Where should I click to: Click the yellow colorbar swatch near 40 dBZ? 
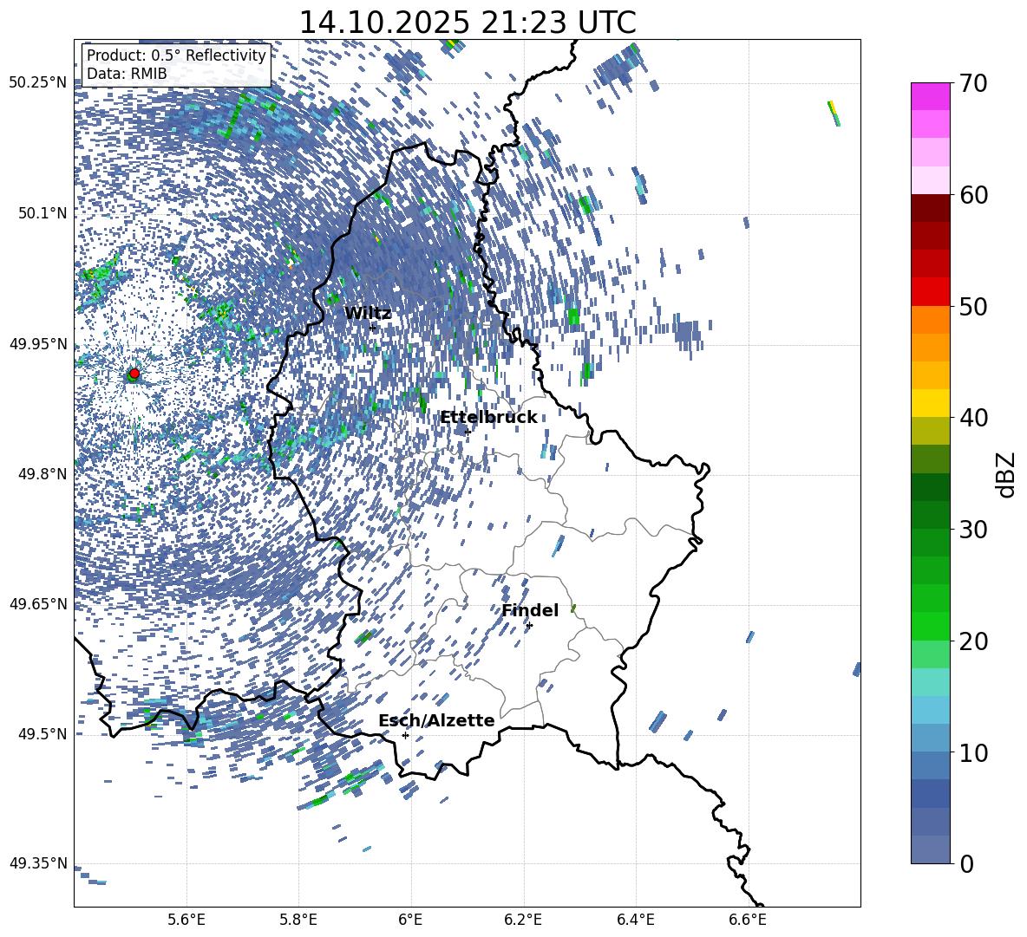click(930, 403)
